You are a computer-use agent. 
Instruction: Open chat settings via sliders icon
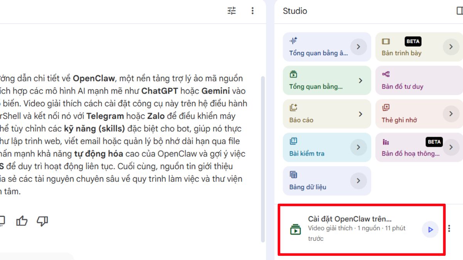coord(231,11)
